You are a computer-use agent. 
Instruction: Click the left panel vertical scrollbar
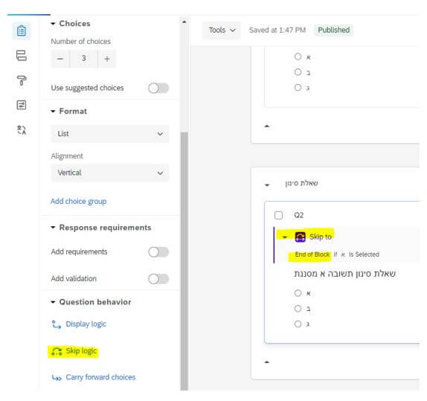184,260
